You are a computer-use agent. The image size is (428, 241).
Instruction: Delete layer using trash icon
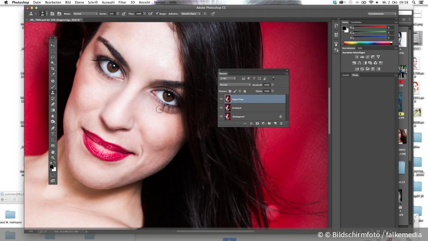point(281,124)
